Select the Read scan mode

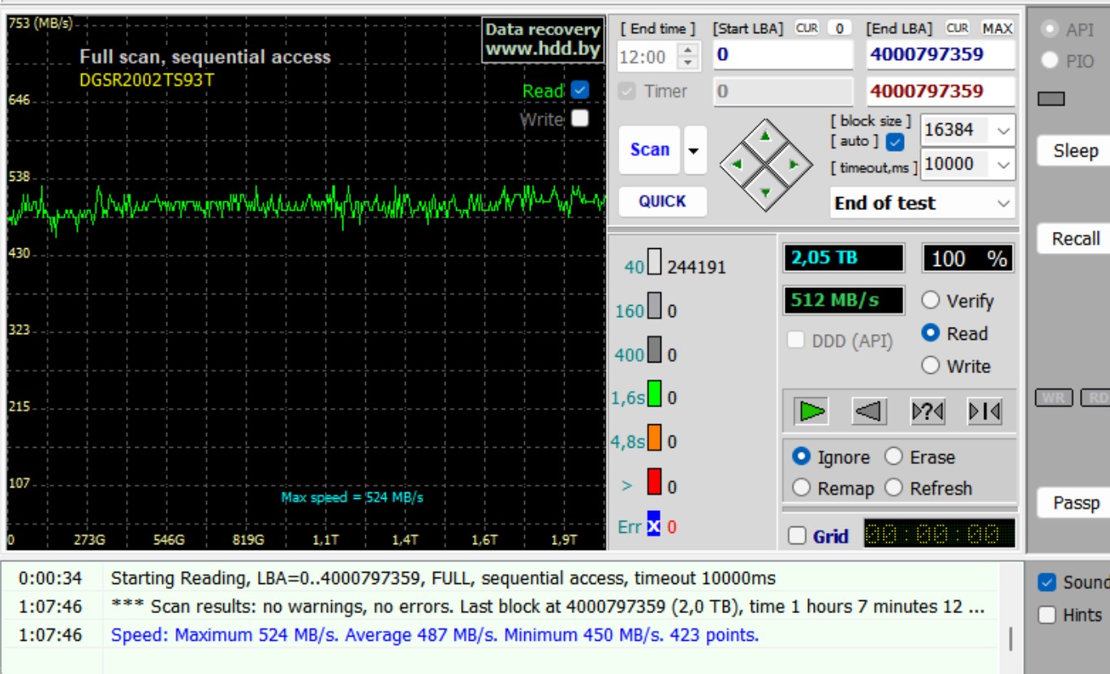point(931,333)
